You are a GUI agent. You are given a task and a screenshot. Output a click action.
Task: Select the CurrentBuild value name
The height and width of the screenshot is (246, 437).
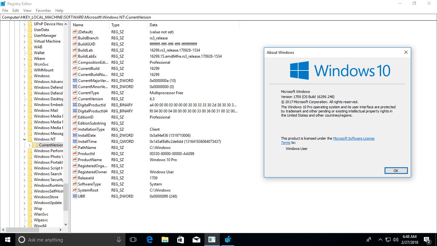pyautogui.click(x=89, y=69)
